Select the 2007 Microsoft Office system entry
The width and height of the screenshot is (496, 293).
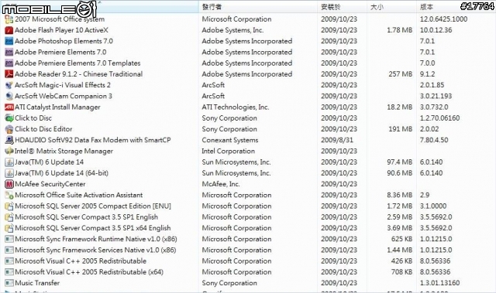[60, 19]
